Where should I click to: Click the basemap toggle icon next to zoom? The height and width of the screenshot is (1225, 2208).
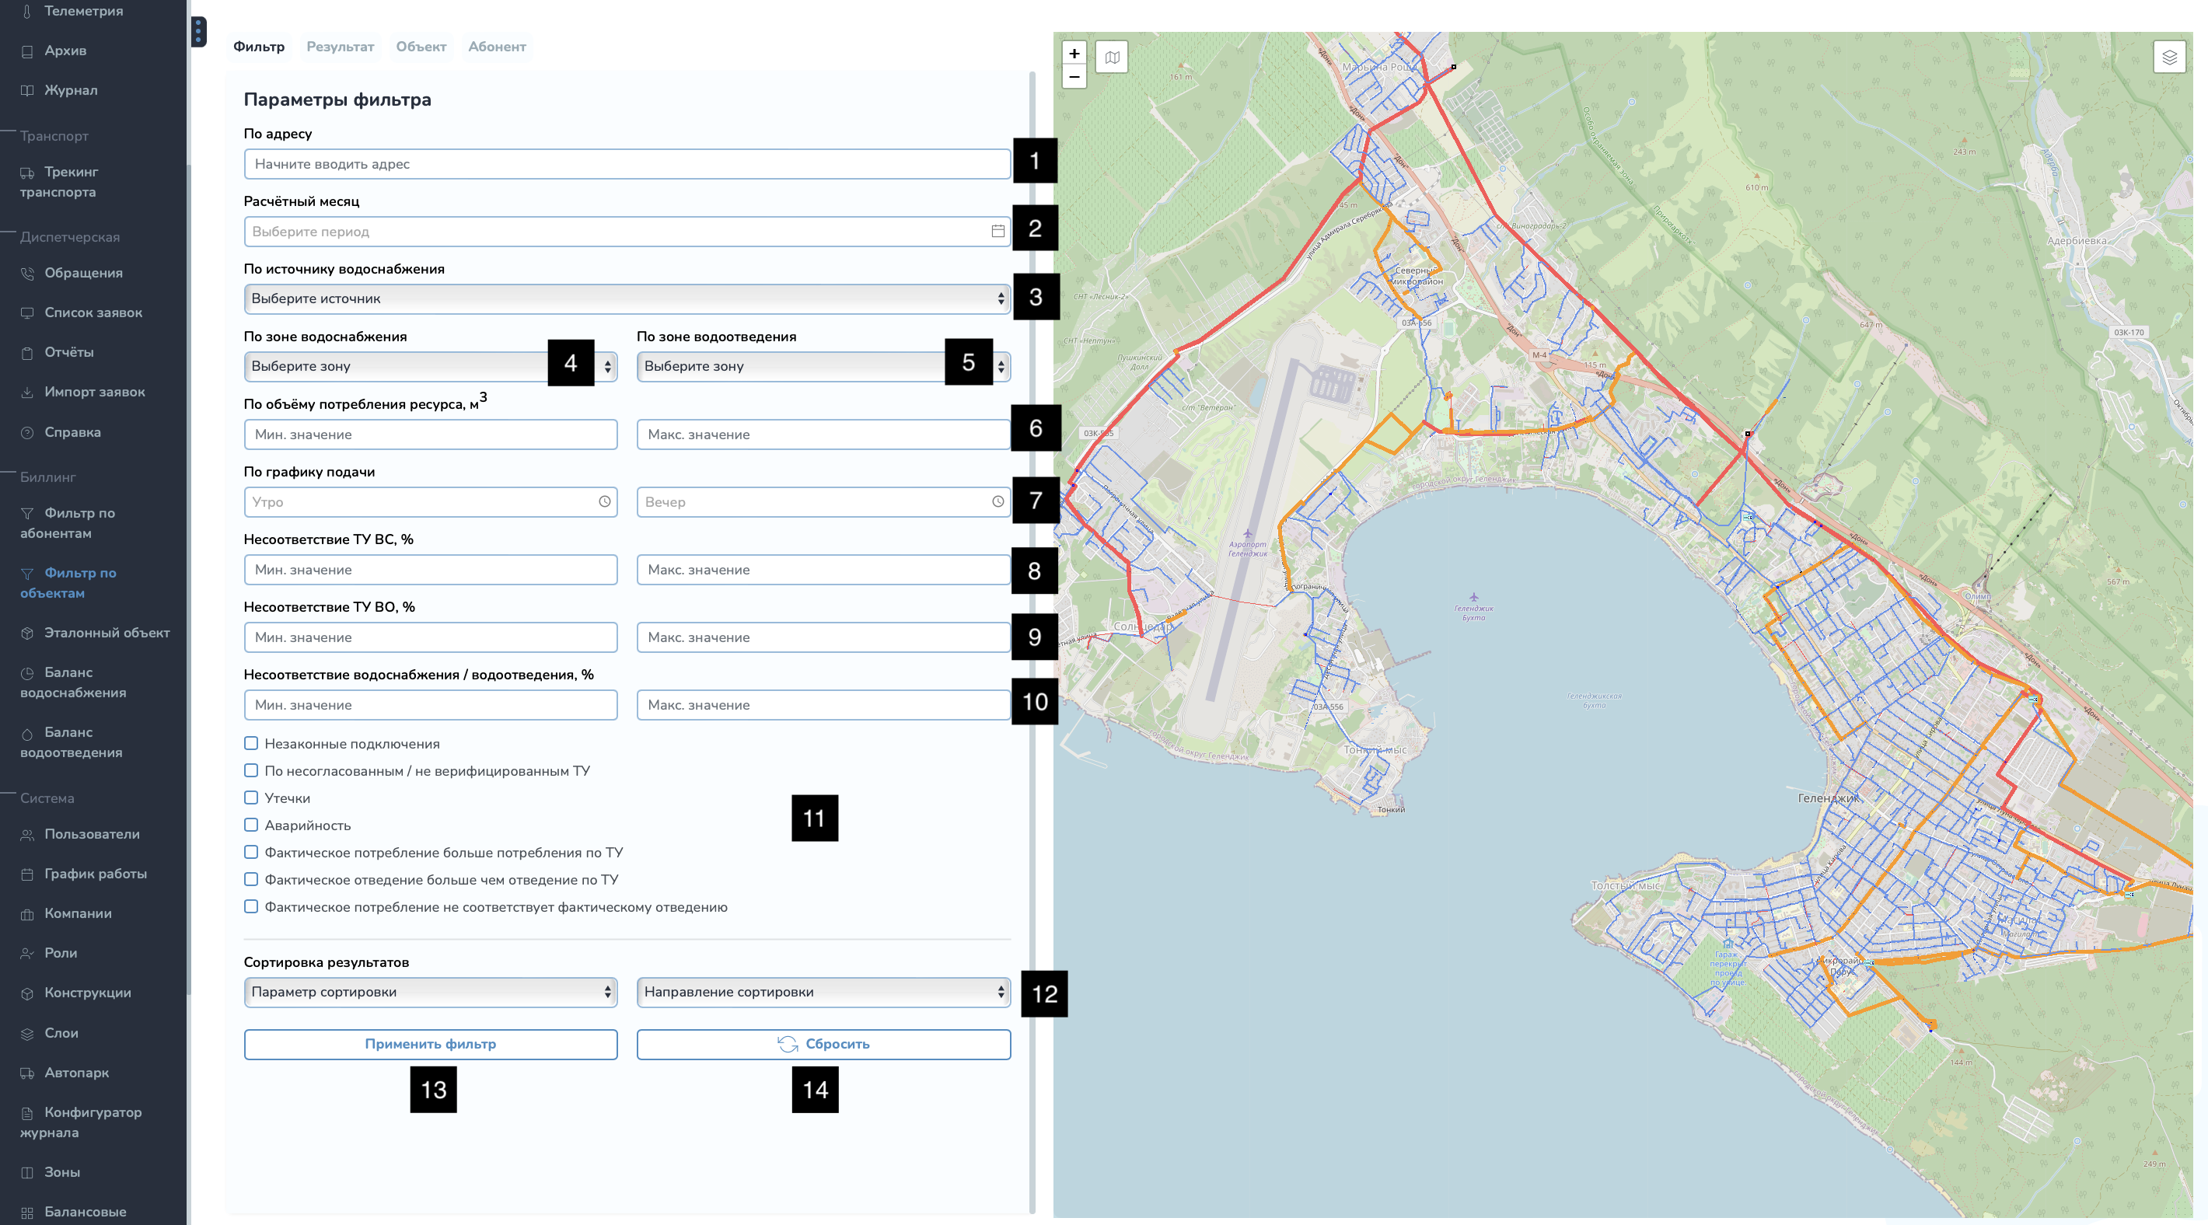[x=1112, y=58]
